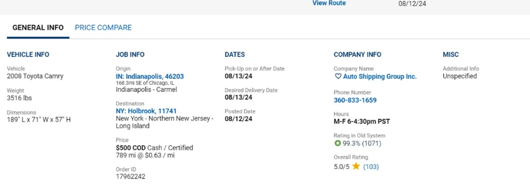The width and height of the screenshot is (530, 190).
Task: Open the View Route link
Action: pyautogui.click(x=329, y=3)
